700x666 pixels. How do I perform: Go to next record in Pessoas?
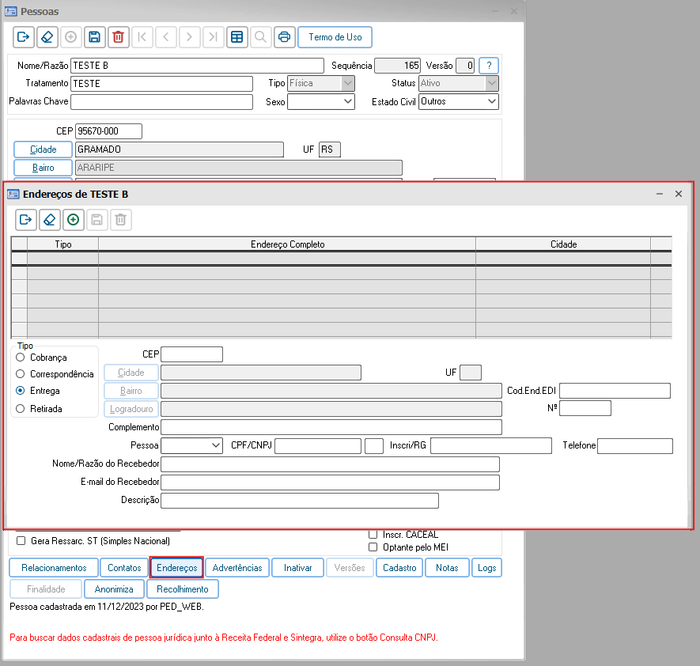click(x=189, y=37)
